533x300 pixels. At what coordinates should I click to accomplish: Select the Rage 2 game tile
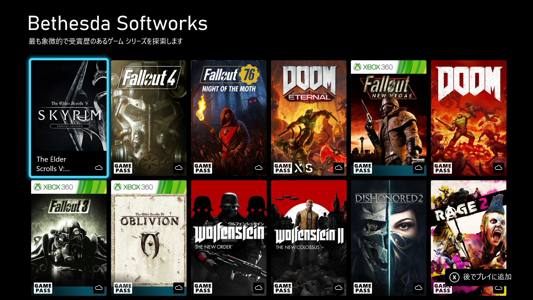click(469, 238)
